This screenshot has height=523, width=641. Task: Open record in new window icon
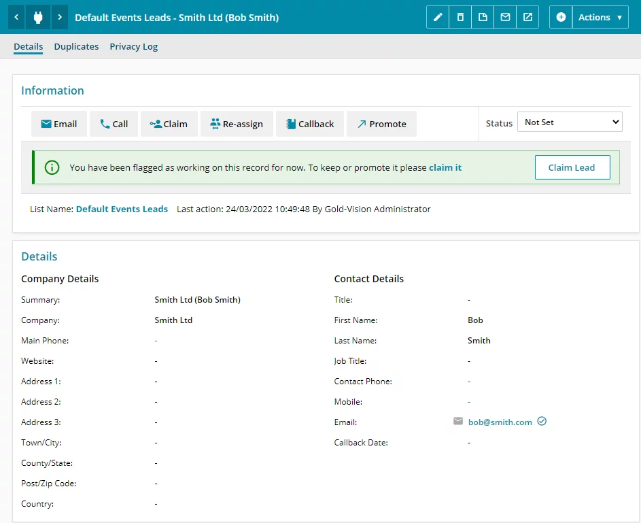(527, 17)
